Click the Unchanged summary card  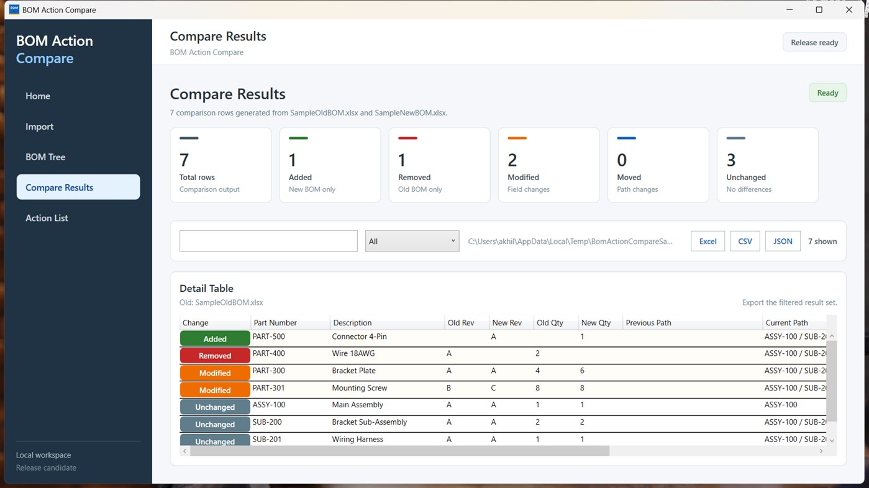point(767,165)
